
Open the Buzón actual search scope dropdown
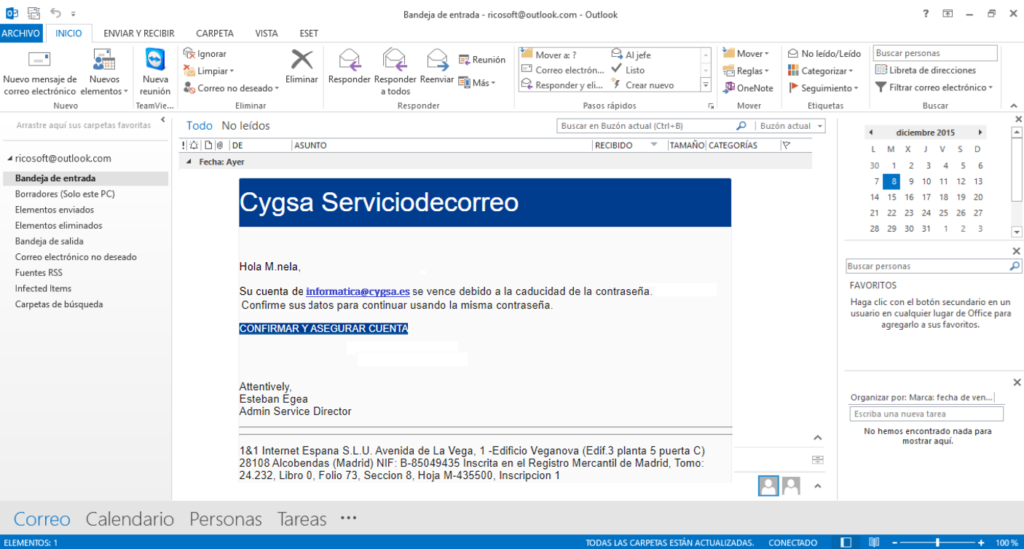(x=790, y=126)
